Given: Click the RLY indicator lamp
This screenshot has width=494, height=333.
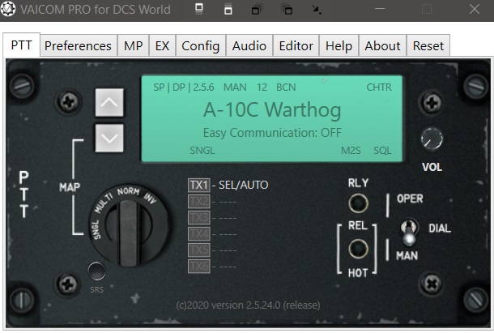Looking at the screenshot, I should [x=358, y=203].
